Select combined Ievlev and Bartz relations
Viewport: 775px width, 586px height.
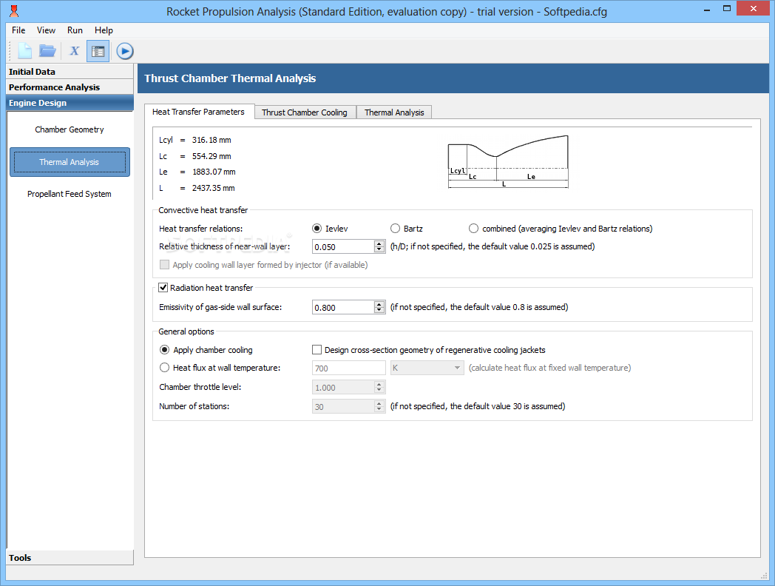(x=473, y=229)
